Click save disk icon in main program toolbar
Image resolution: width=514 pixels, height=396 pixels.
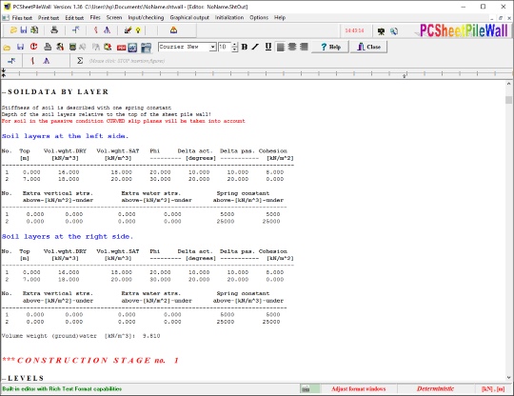pyautogui.click(x=24, y=30)
